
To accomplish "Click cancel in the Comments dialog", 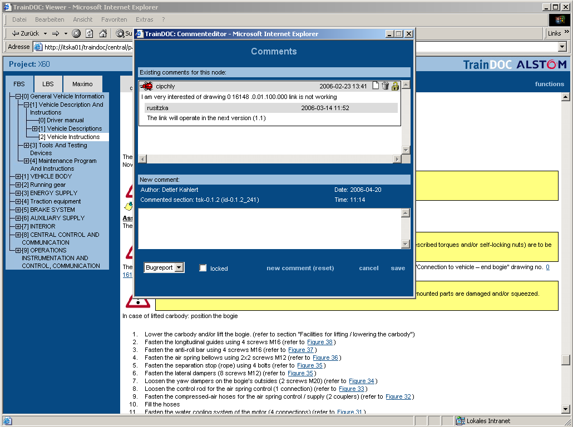I will [x=369, y=268].
